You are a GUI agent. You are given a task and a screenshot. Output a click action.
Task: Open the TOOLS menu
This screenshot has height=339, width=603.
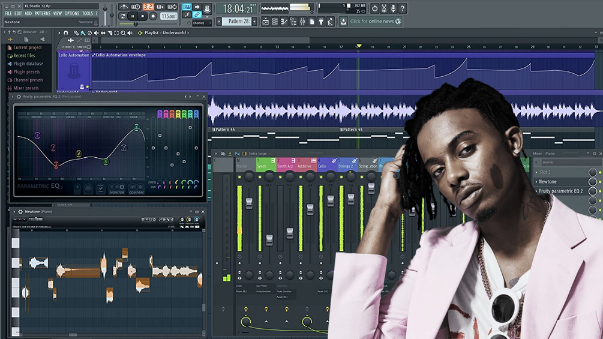tap(87, 13)
